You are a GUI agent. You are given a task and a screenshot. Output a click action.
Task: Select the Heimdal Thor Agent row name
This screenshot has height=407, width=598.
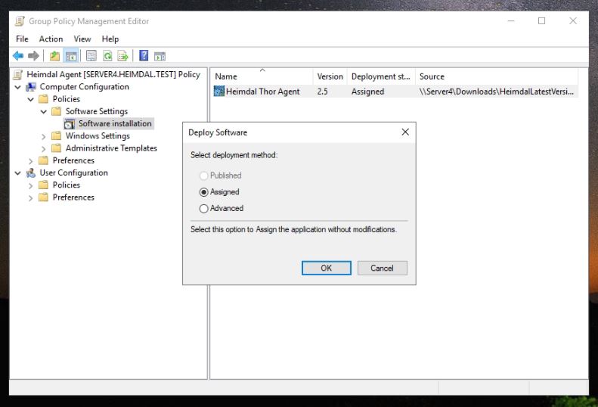click(263, 92)
